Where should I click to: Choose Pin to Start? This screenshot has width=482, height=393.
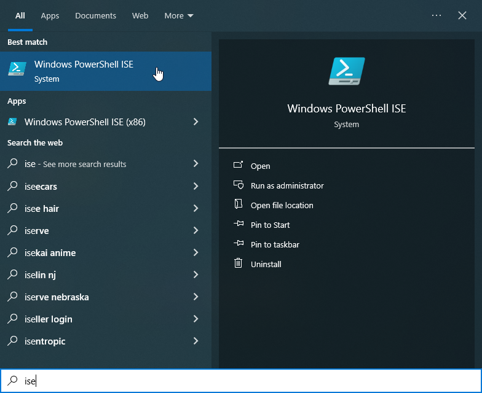271,225
